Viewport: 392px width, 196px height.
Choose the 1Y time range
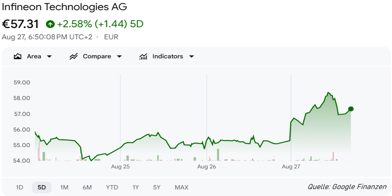[136, 187]
